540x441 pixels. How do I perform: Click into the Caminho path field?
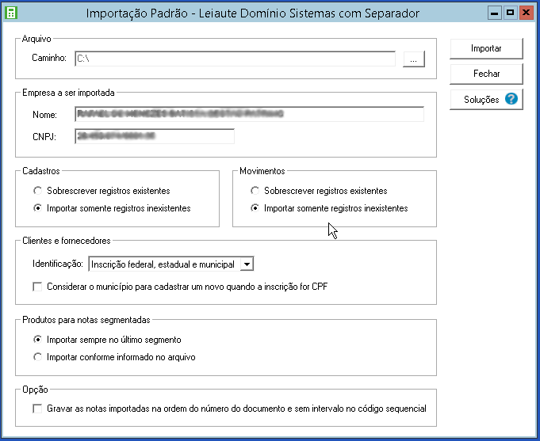(234, 59)
